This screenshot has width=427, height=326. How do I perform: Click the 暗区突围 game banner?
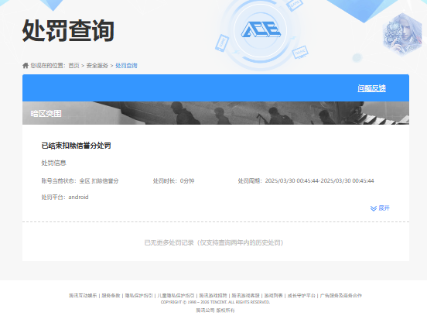tap(216, 113)
